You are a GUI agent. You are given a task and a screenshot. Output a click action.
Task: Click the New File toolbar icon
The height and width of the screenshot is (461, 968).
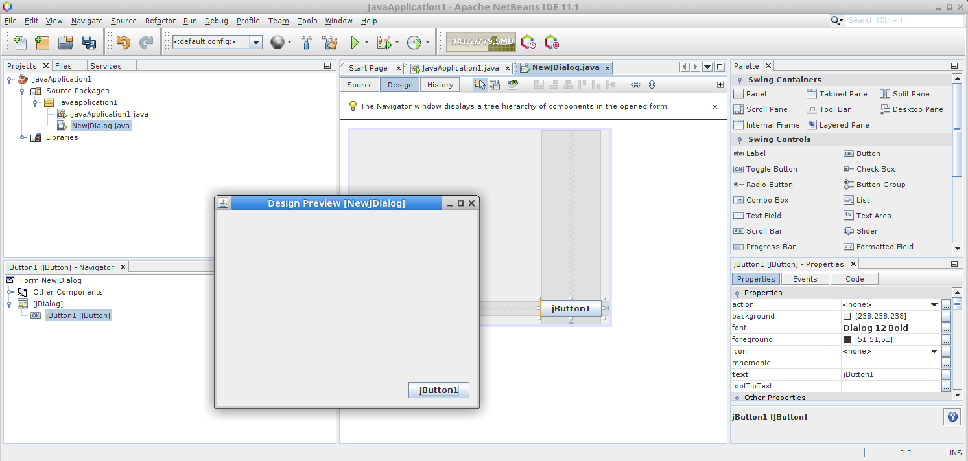click(x=20, y=43)
